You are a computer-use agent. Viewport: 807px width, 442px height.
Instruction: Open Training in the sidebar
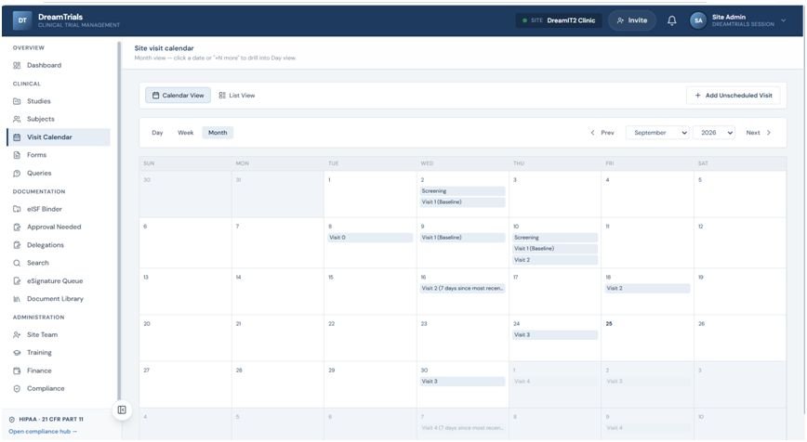coord(59,353)
